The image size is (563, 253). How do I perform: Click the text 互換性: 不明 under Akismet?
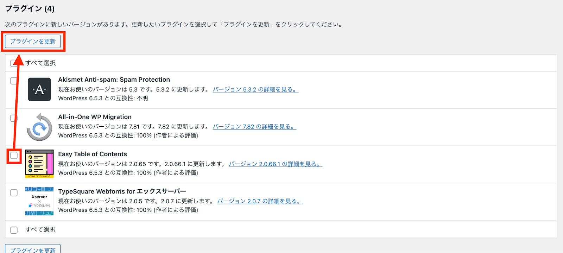132,98
